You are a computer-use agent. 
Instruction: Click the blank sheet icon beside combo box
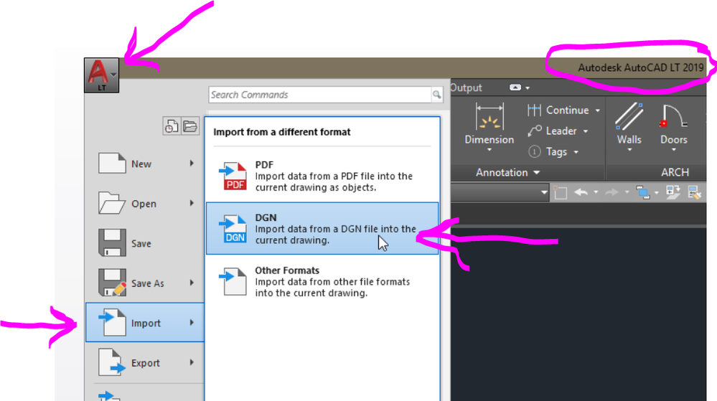[560, 193]
